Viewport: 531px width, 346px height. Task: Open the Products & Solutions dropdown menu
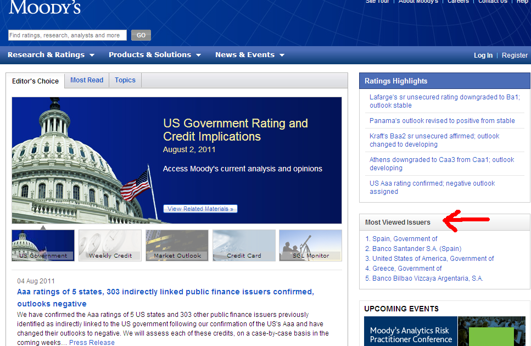point(155,55)
